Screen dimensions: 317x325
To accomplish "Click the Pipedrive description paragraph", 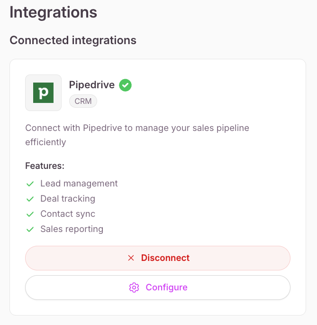I will [x=137, y=135].
